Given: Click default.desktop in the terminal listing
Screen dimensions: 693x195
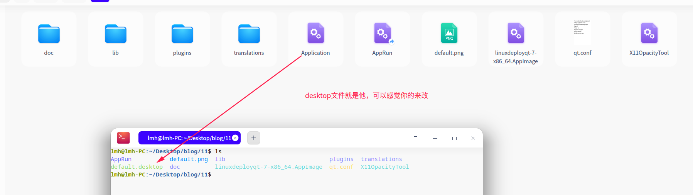Looking at the screenshot, I should pyautogui.click(x=137, y=167).
